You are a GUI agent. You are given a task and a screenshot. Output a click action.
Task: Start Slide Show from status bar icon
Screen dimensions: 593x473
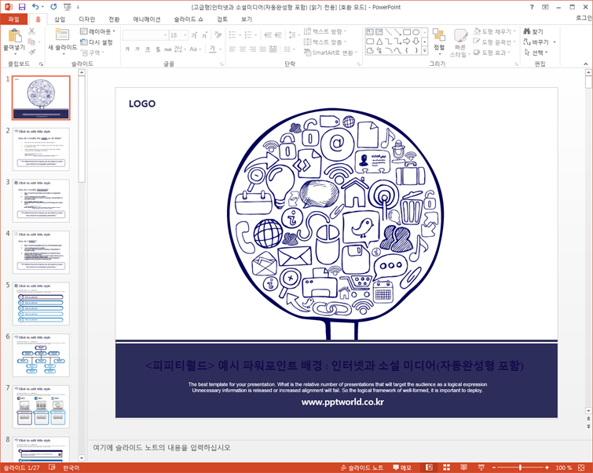(481, 468)
